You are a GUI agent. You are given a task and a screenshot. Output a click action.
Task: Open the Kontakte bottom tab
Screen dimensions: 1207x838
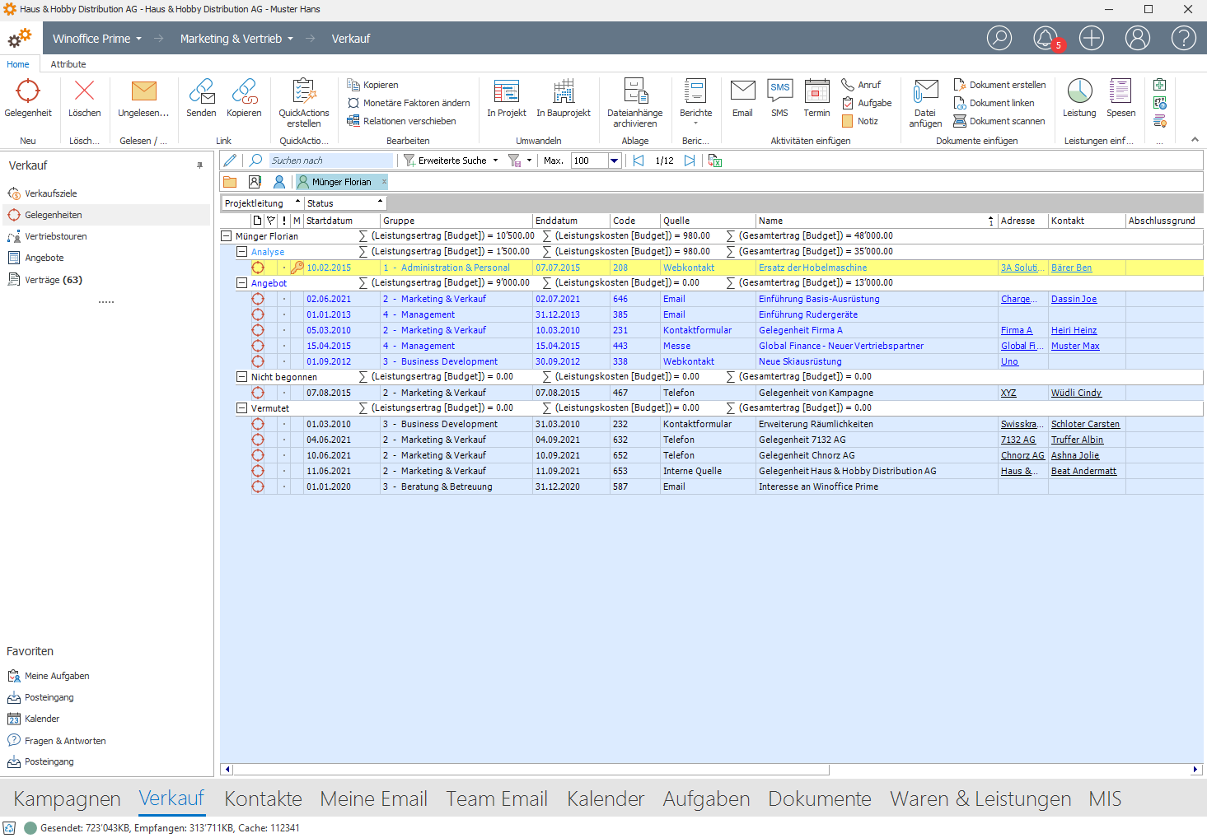tap(263, 798)
